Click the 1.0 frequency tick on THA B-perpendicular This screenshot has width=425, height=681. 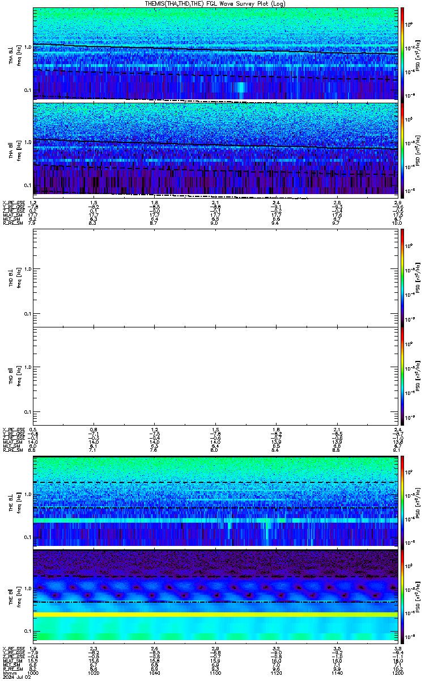[28, 48]
